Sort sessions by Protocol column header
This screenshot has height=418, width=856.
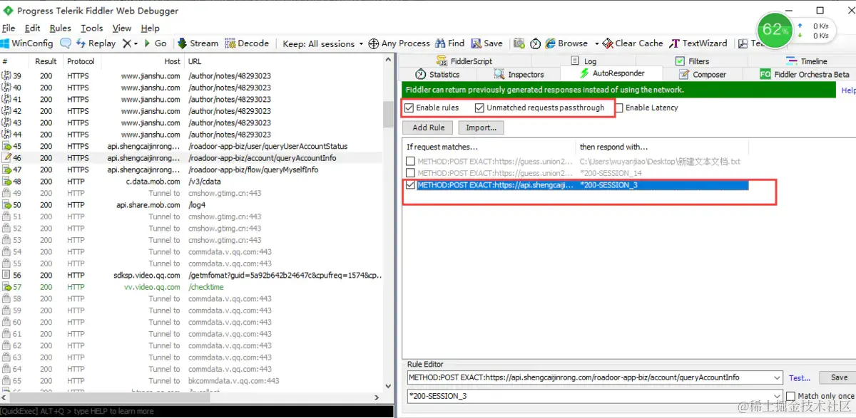(81, 61)
